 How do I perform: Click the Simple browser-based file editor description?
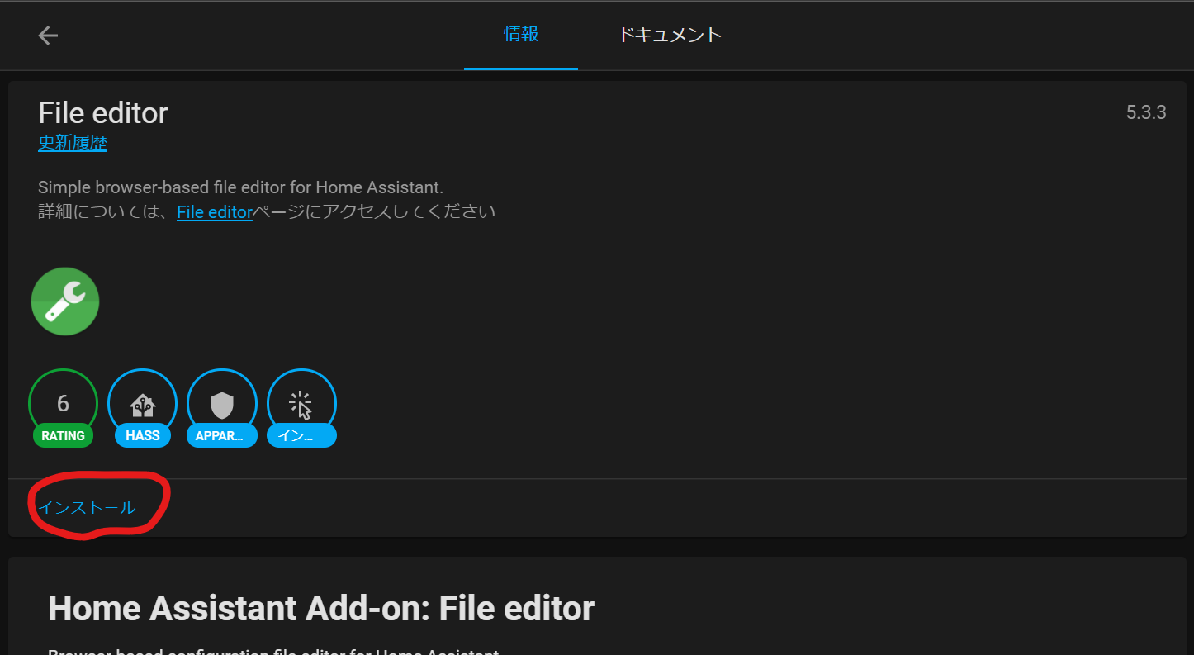point(240,187)
